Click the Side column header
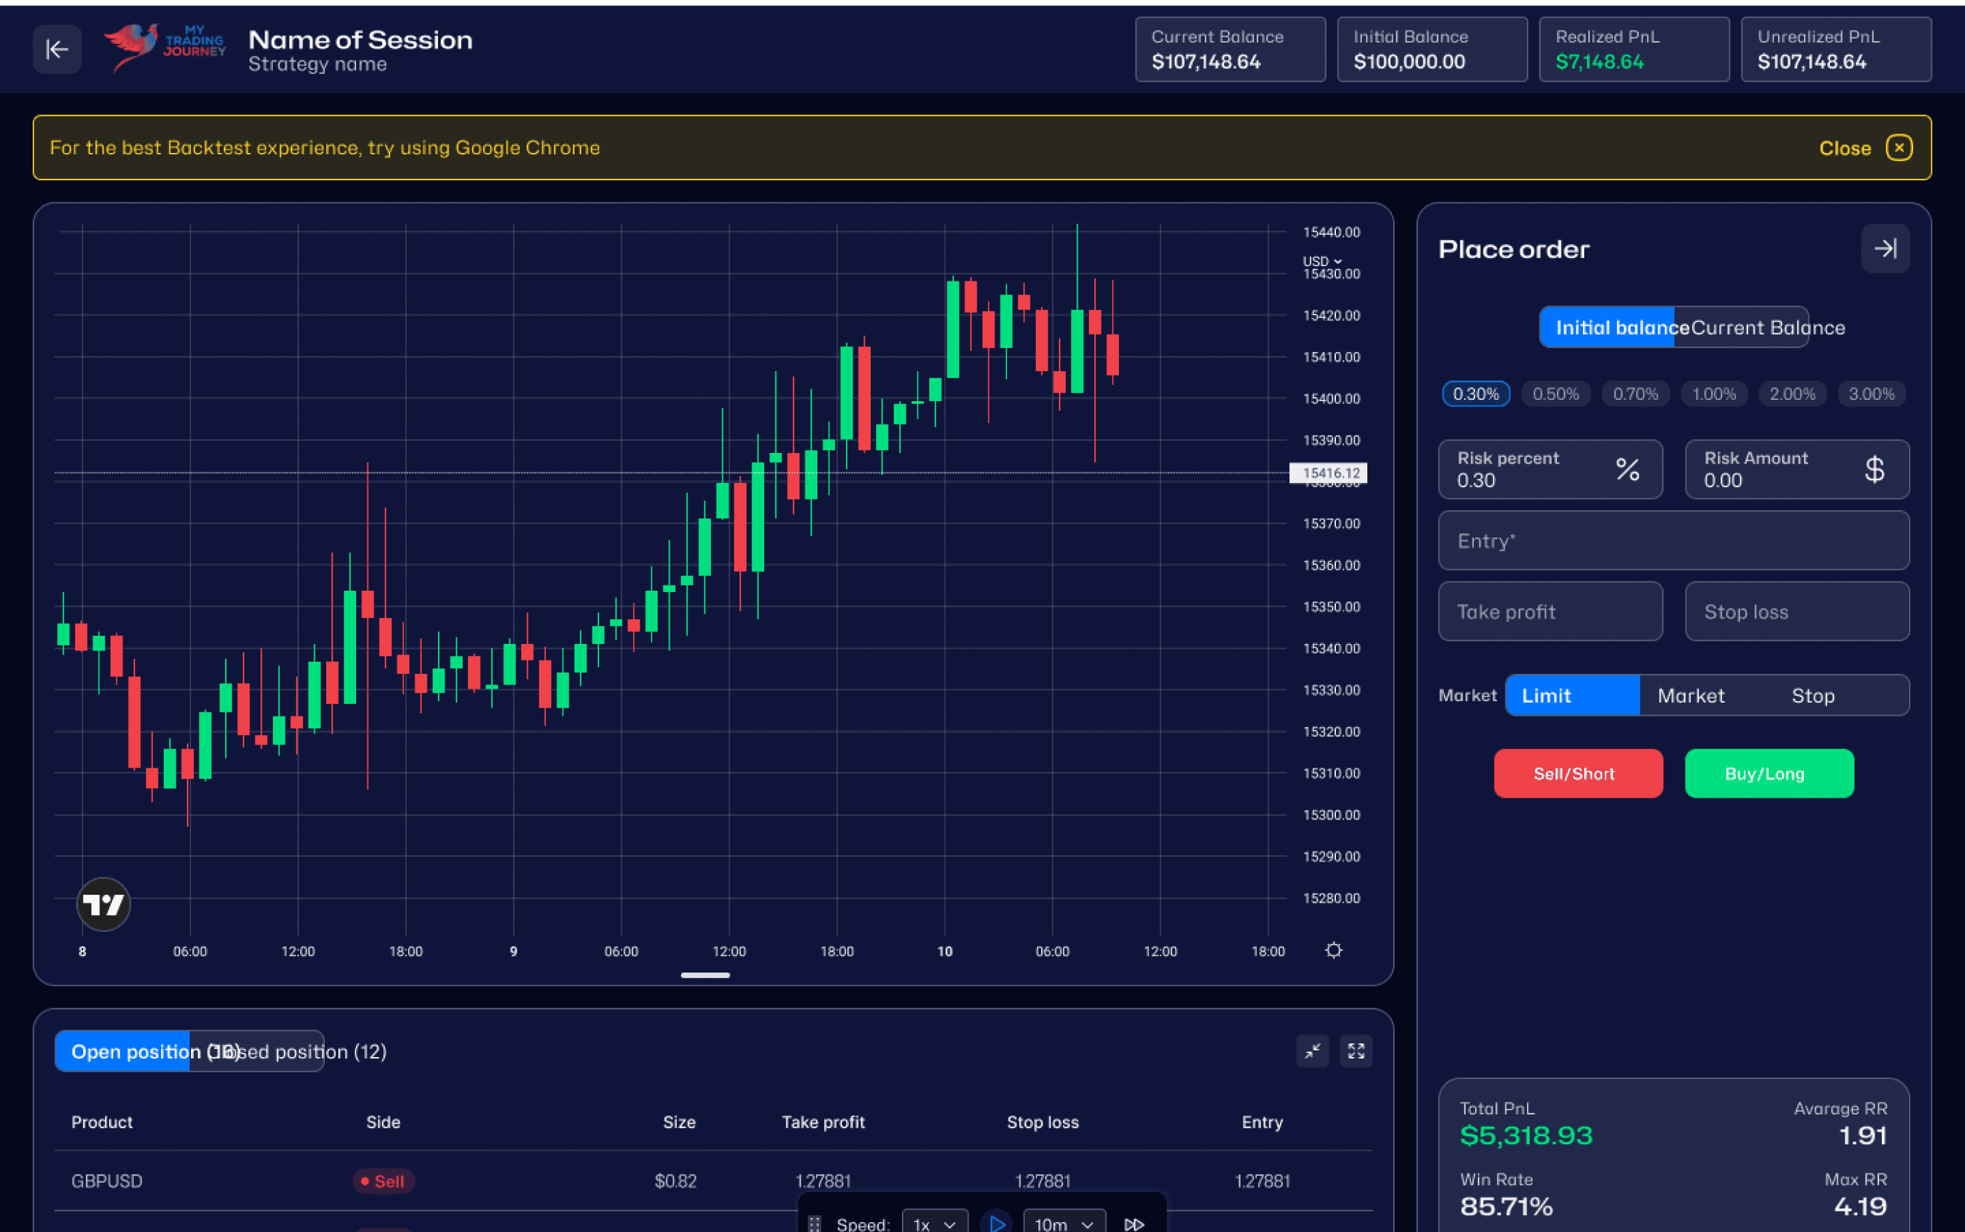 [x=383, y=1122]
